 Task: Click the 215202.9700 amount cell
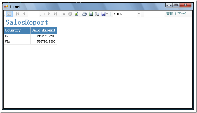[x=44, y=36]
